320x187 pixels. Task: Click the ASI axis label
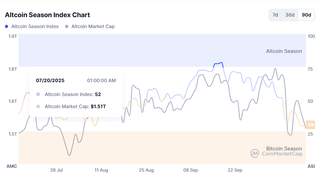point(311,166)
